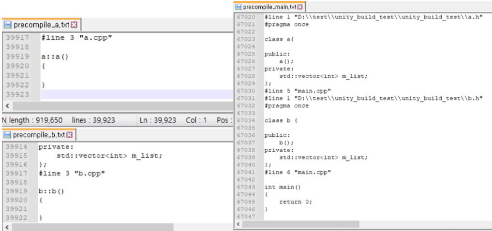Click the '#line 5 "main.cpp"' code line
Screen dimensions: 492x231
point(298,91)
